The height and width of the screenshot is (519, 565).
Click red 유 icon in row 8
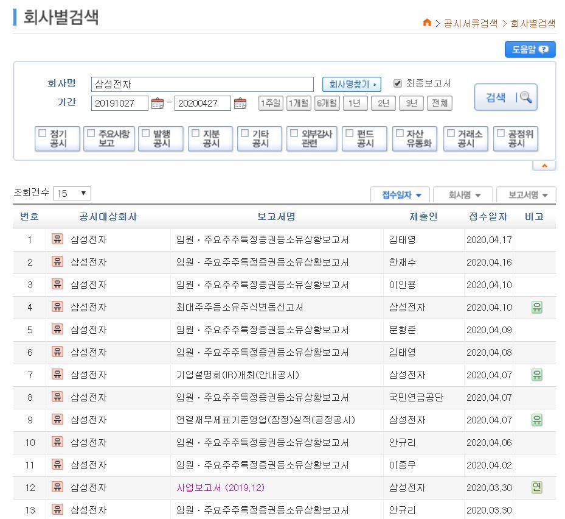tap(57, 397)
